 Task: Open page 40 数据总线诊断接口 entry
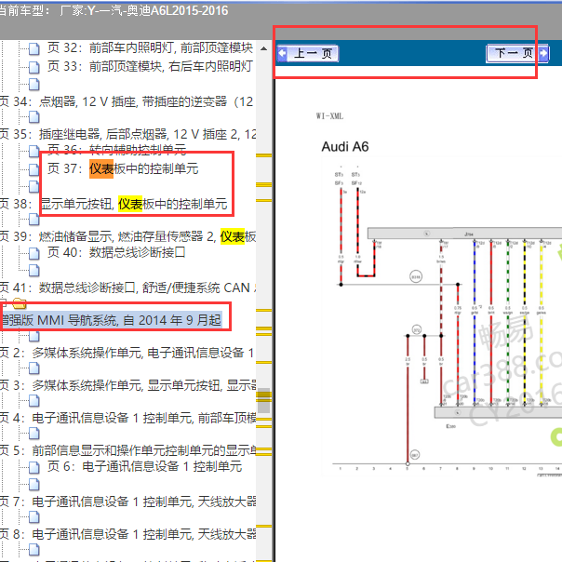[x=116, y=253]
